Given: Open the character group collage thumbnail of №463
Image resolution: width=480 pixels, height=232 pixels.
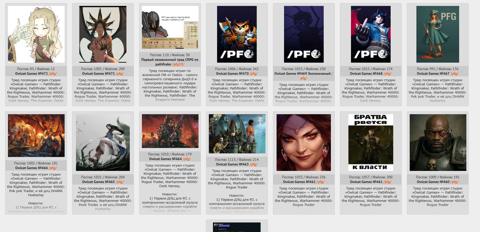Looking at the screenshot, I should coord(237,134).
